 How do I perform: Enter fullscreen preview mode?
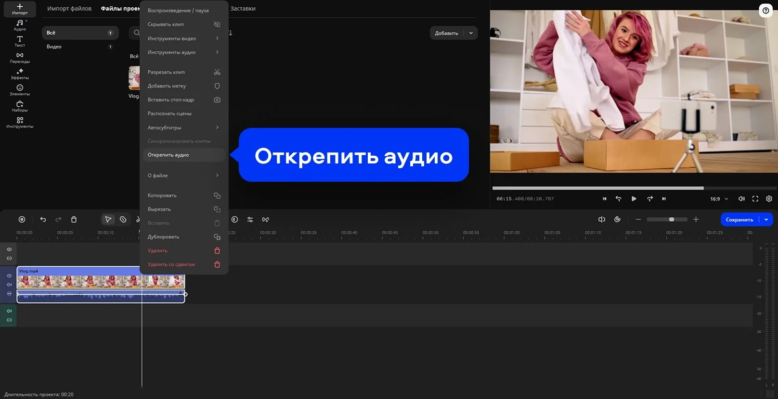click(755, 199)
